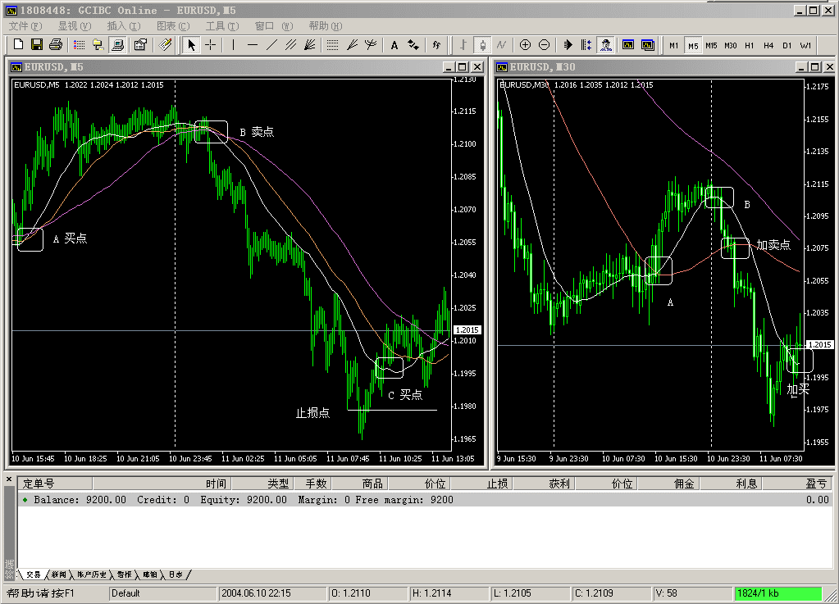Set timeframe to M15
The height and width of the screenshot is (604, 839).
(711, 45)
